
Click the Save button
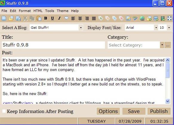tap(134, 111)
